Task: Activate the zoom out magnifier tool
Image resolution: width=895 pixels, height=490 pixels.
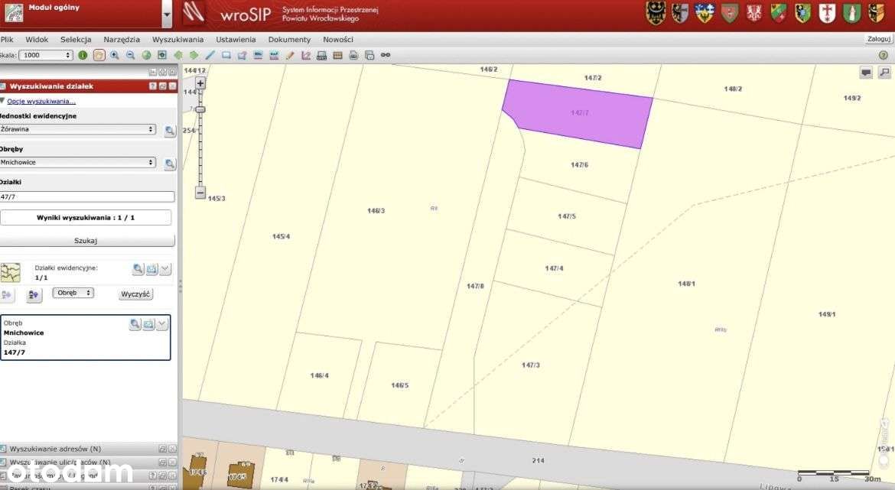Action: pyautogui.click(x=131, y=55)
